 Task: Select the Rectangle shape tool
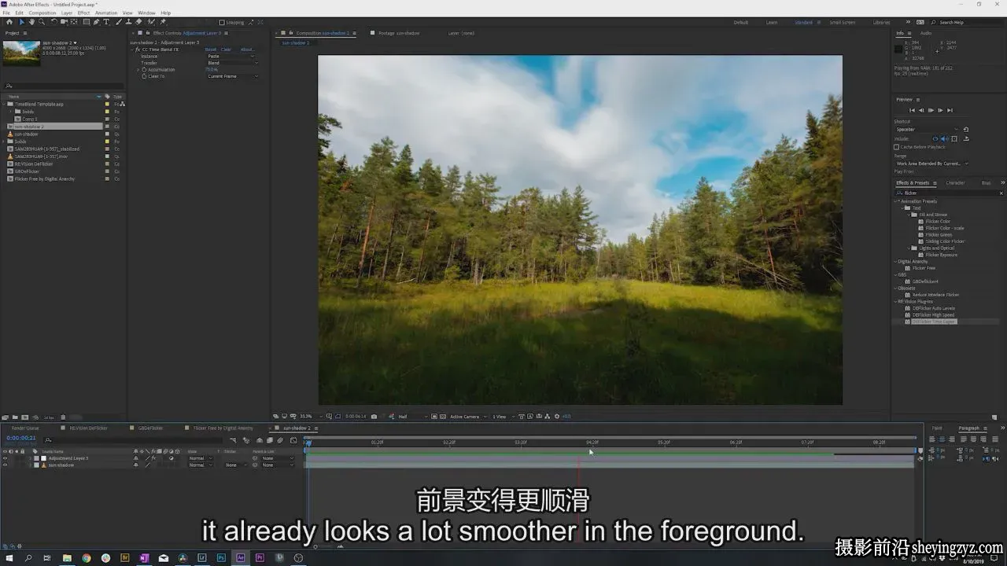[86, 22]
